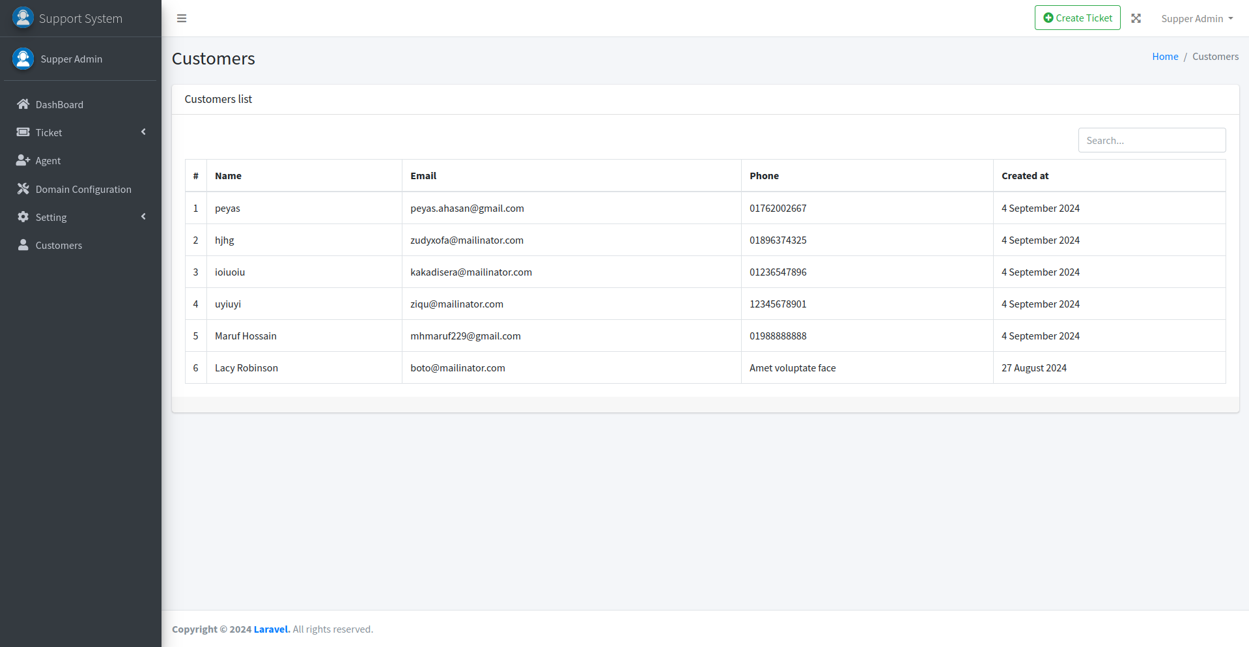Click the Customers person icon in sidebar

[23, 245]
